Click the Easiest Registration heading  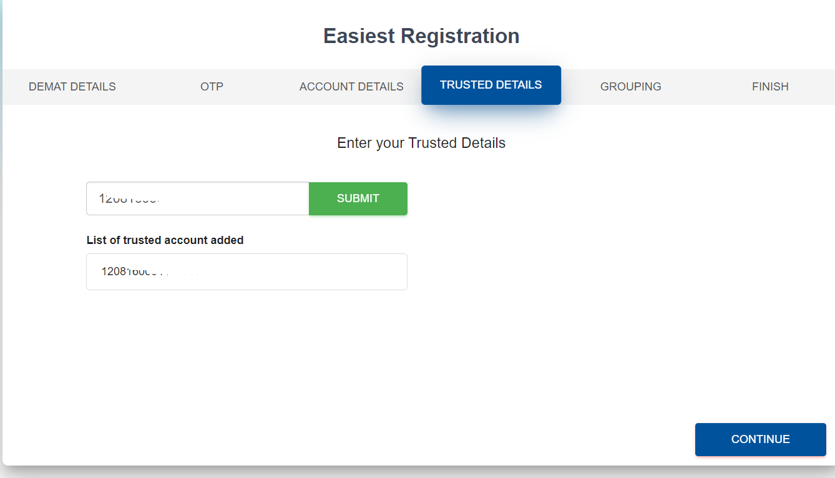pos(421,36)
